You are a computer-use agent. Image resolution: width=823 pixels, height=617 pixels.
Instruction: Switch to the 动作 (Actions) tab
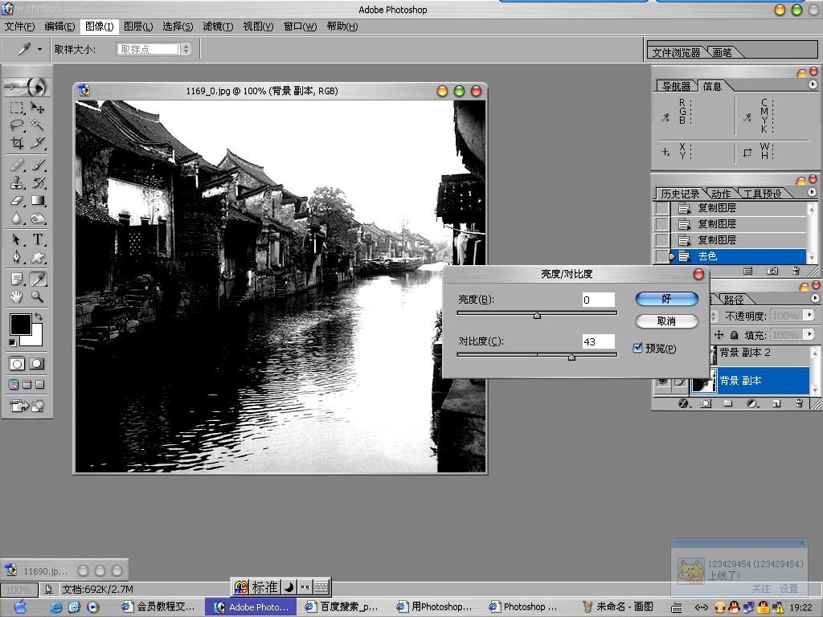tap(721, 194)
